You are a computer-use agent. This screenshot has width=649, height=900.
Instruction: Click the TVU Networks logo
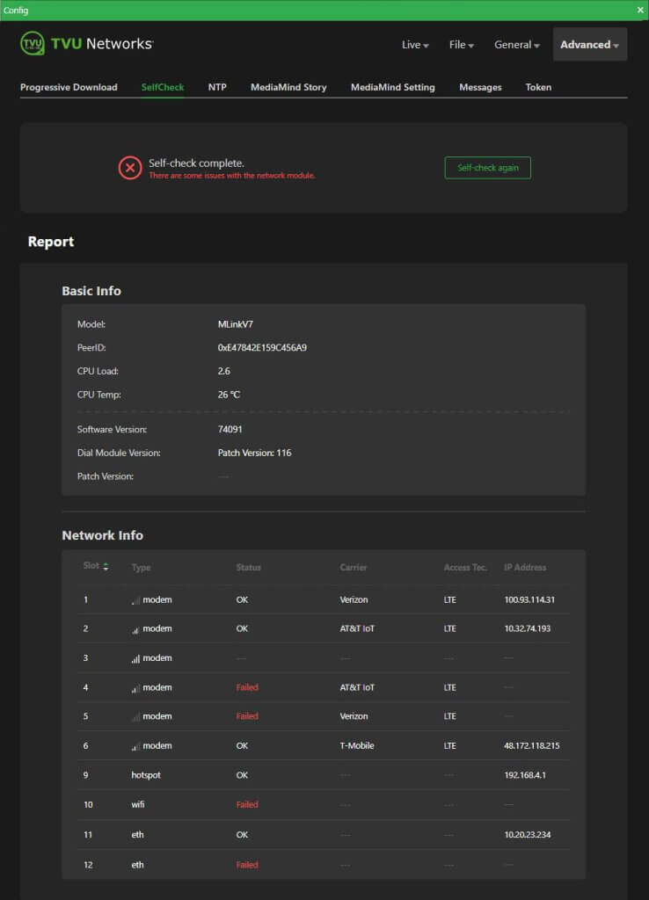pyautogui.click(x=87, y=44)
